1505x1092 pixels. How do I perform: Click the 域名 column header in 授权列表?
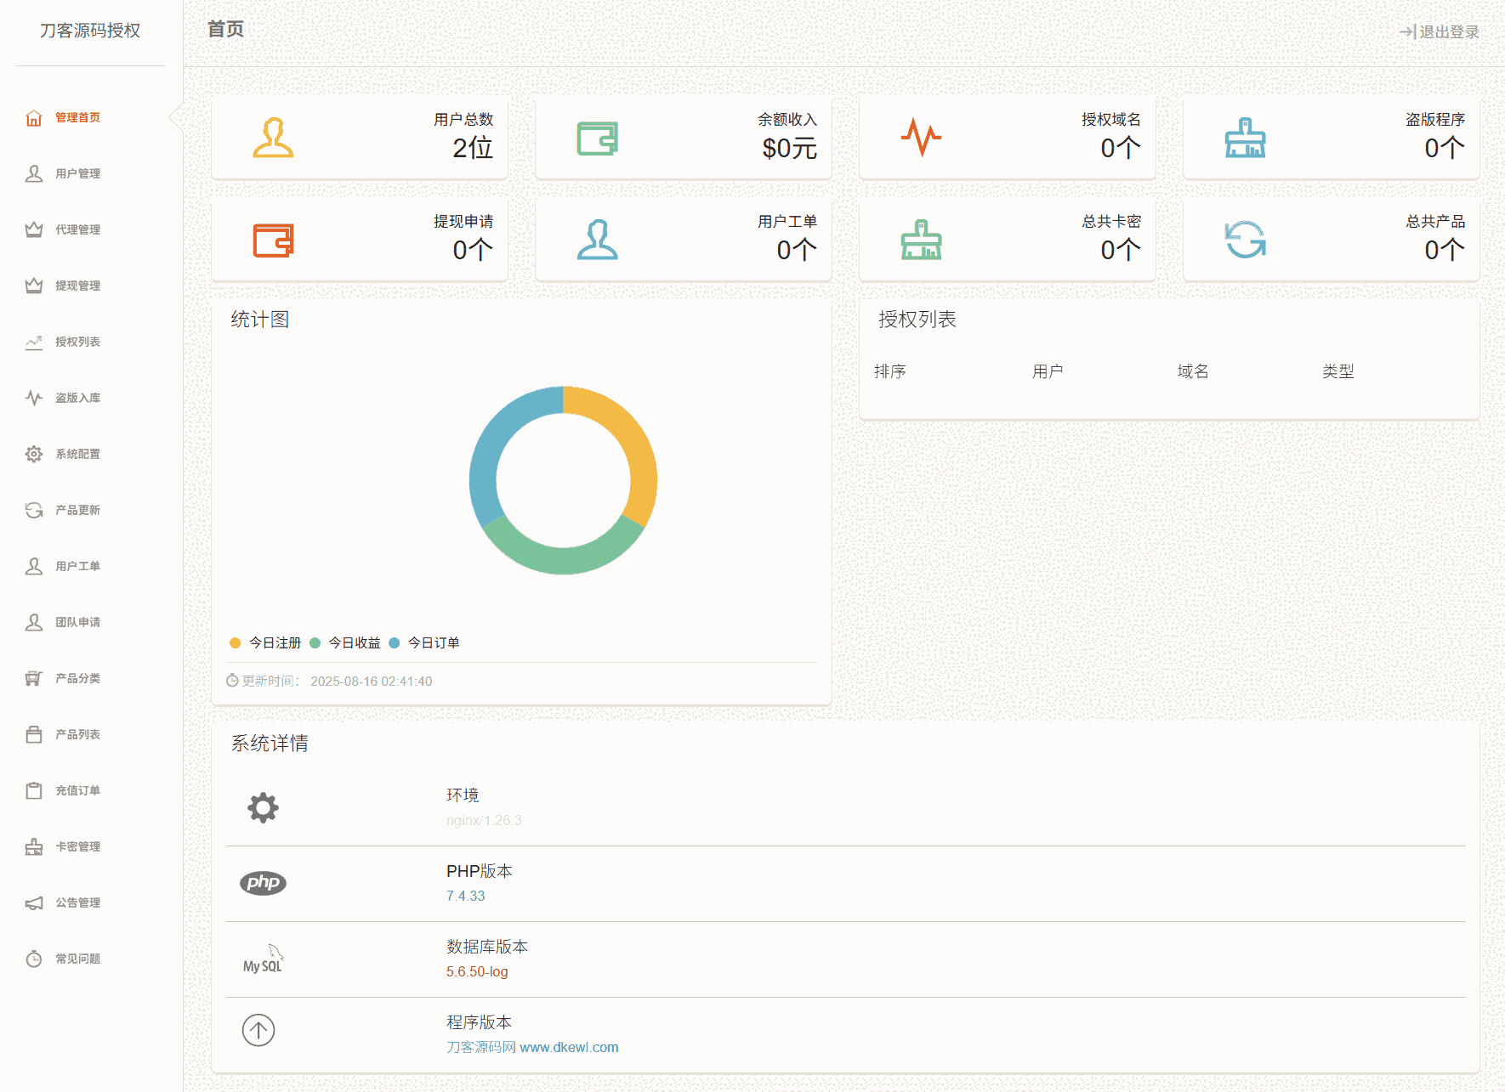1192,371
